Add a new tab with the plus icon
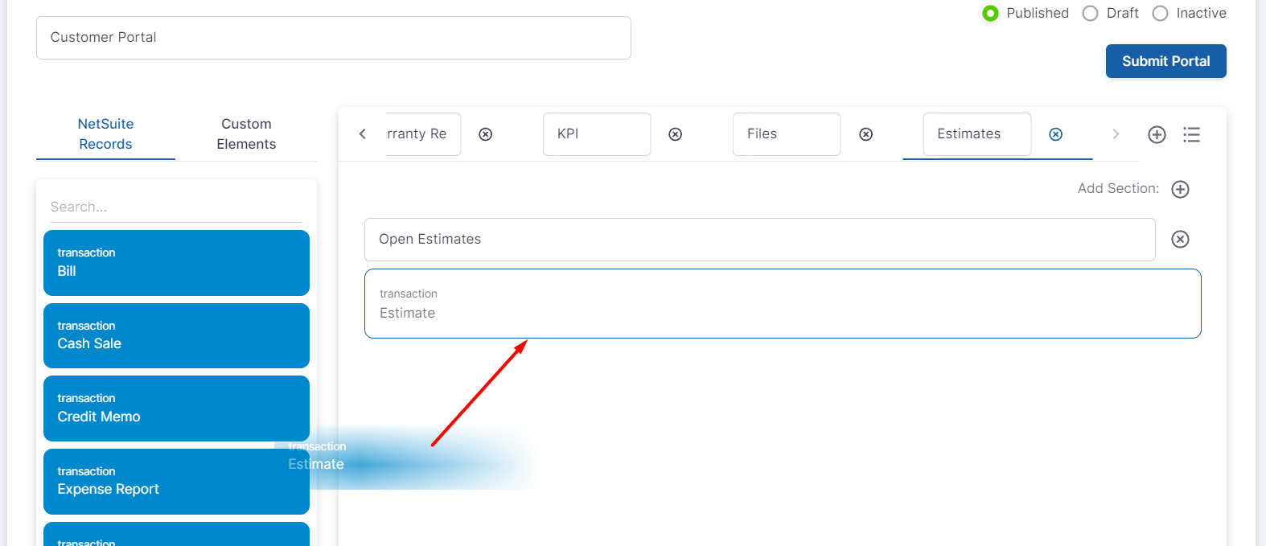 click(x=1157, y=134)
